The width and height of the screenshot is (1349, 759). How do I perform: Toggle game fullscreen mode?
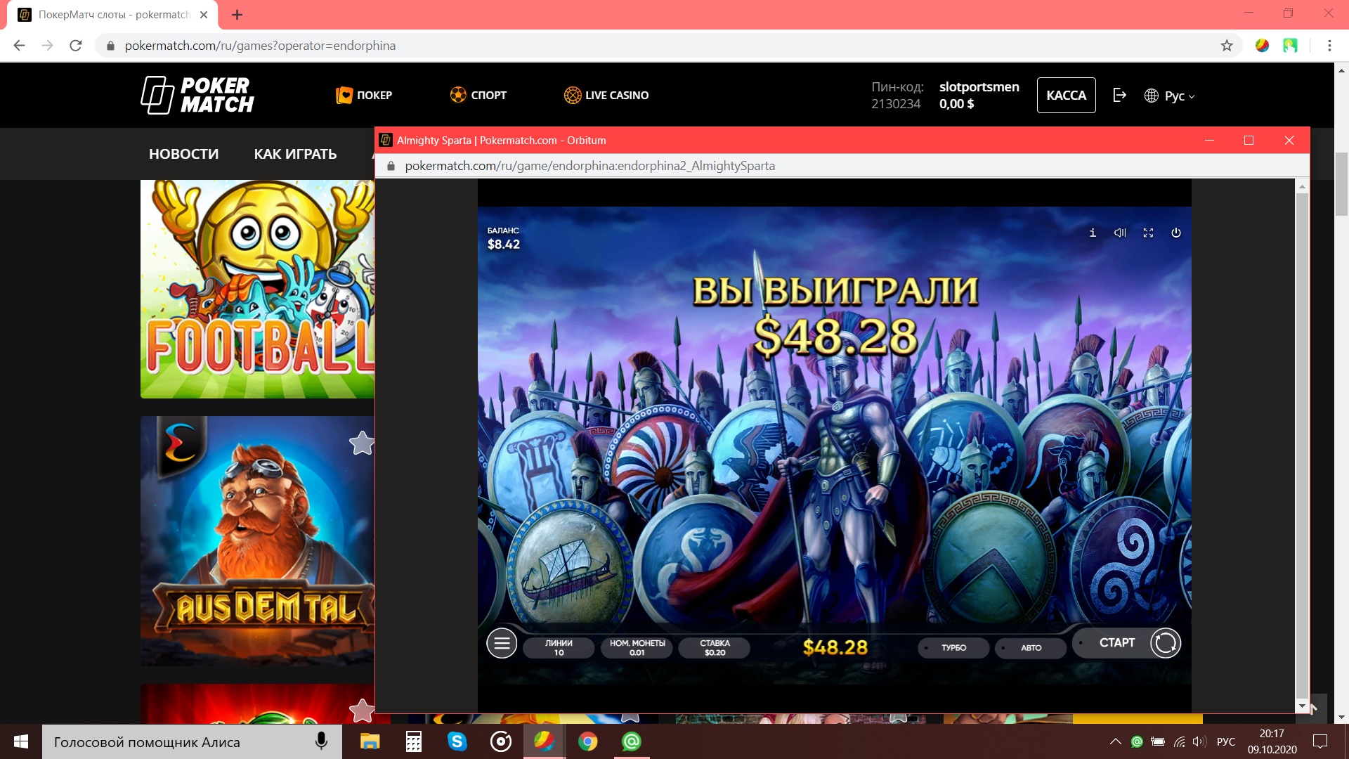tap(1148, 233)
